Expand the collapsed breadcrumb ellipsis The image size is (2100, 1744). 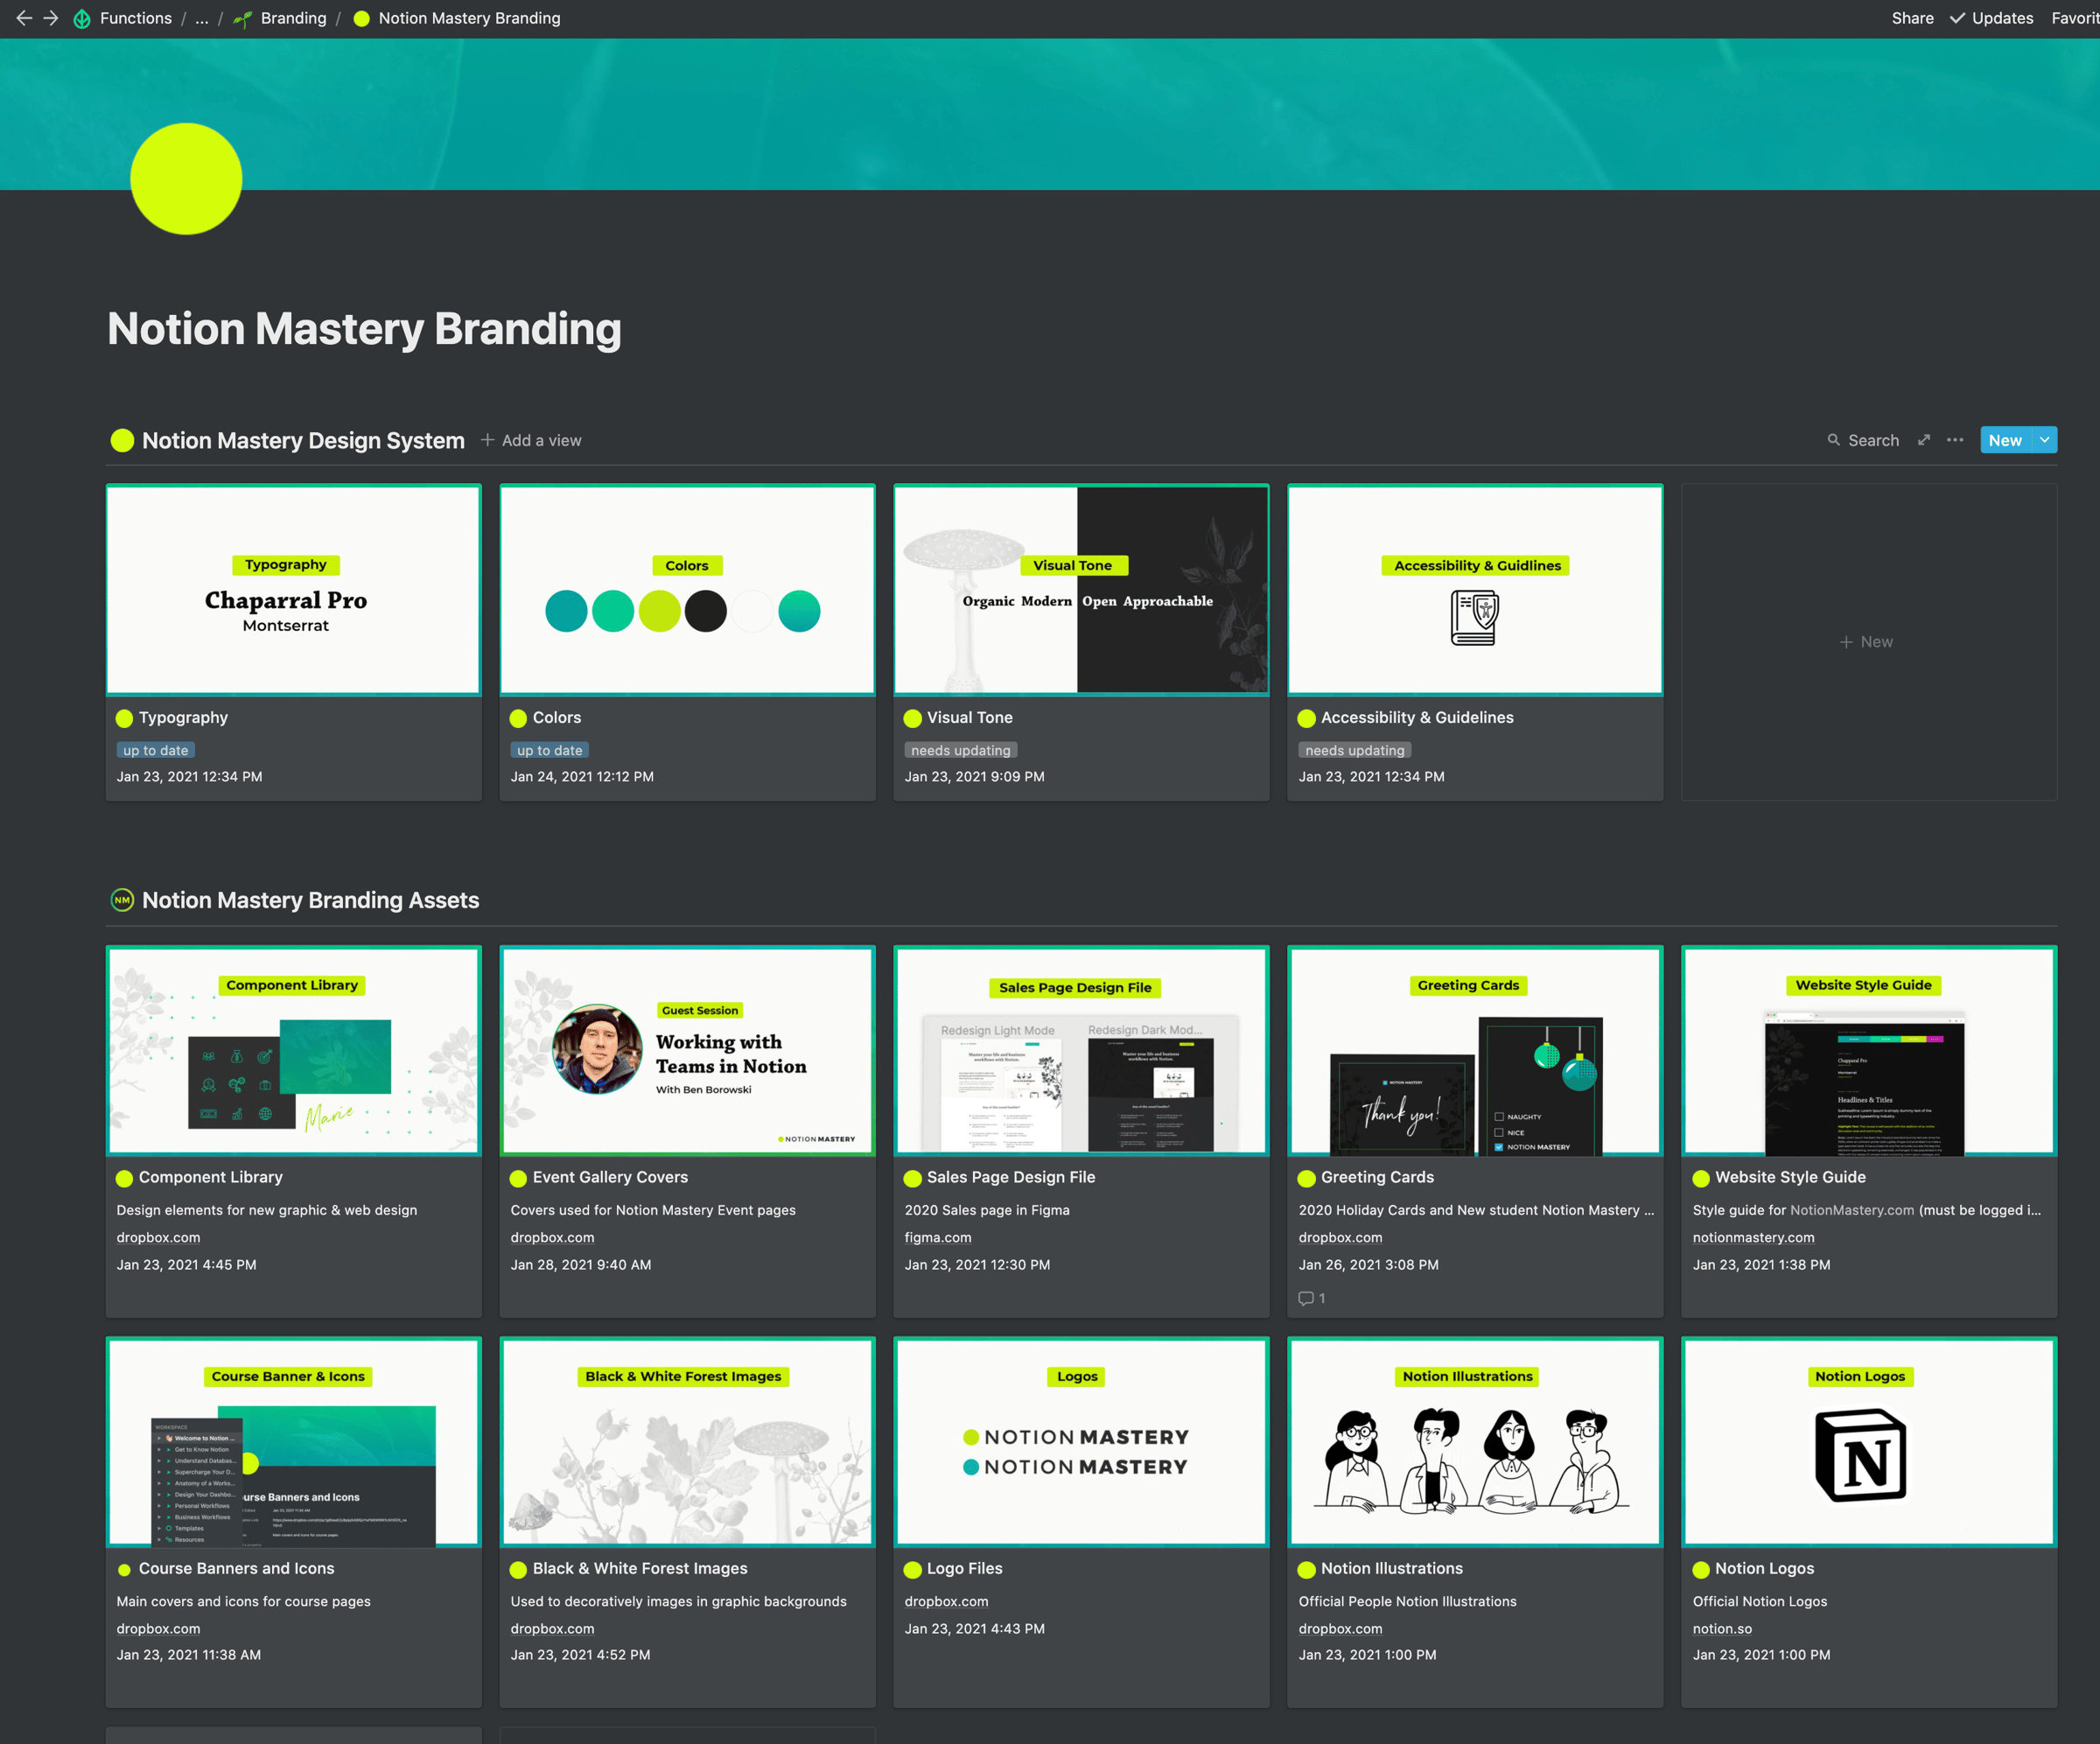click(202, 18)
